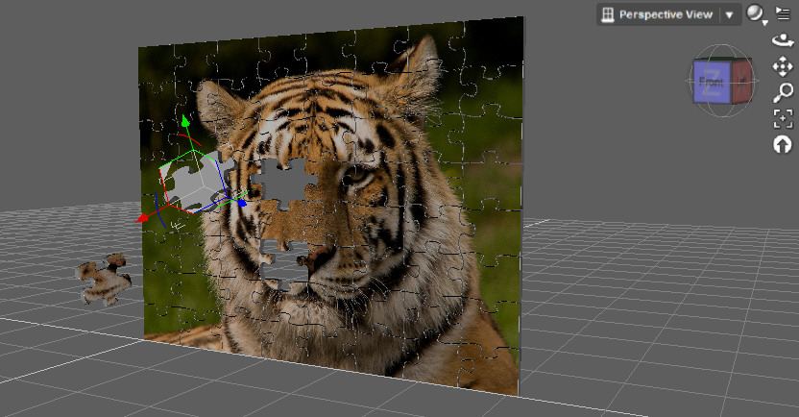Open the draw style sphere menu
Viewport: 799px width, 417px height.
point(756,13)
